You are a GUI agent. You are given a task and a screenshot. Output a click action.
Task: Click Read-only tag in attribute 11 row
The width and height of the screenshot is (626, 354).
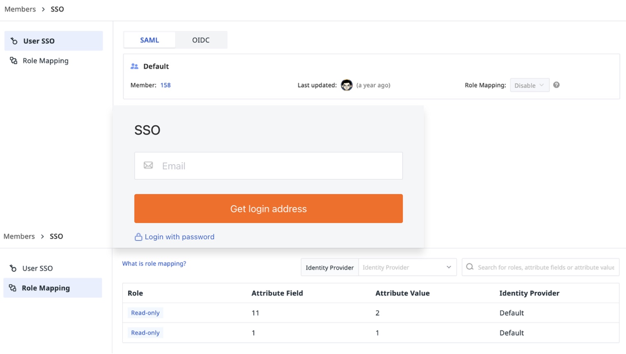[x=145, y=313]
